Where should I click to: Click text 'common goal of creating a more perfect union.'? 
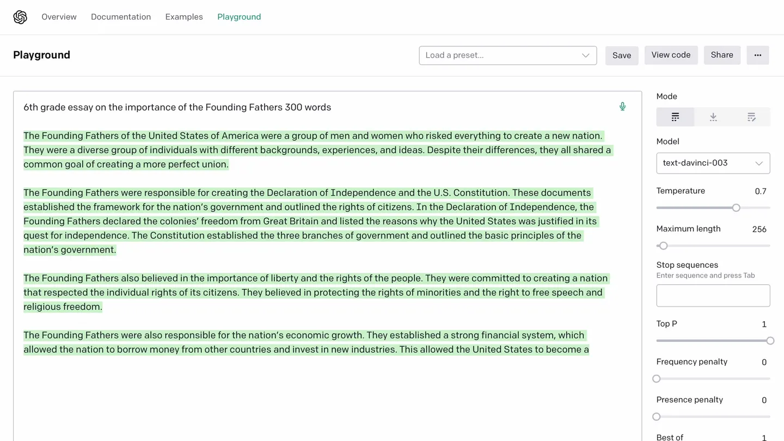(126, 164)
